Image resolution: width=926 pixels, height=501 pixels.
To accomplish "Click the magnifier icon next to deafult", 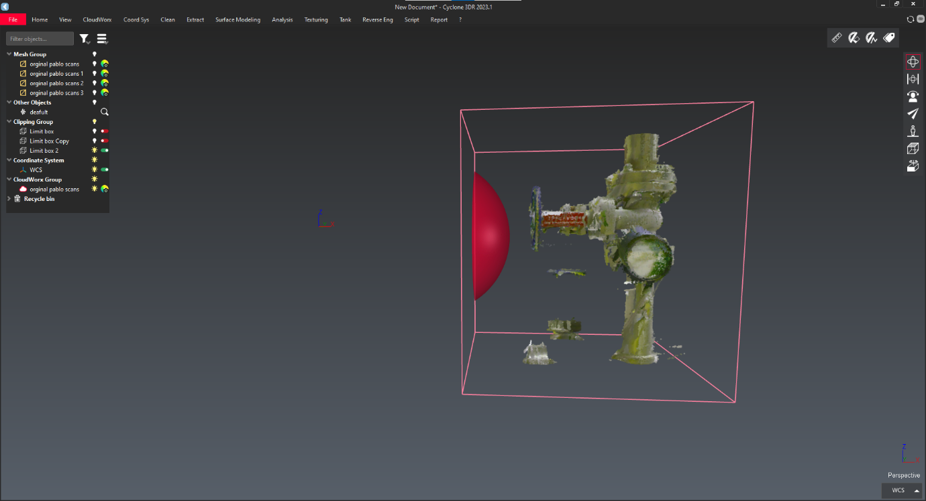I will [105, 112].
